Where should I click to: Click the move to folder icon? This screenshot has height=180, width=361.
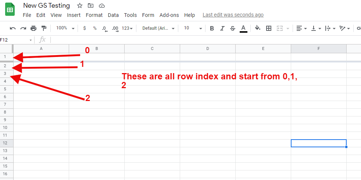91,6
